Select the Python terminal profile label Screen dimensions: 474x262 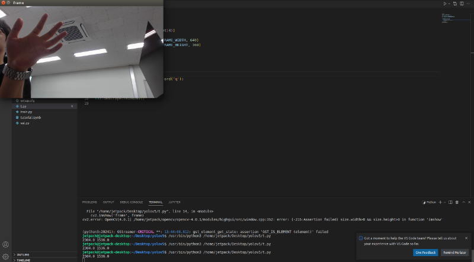429,202
